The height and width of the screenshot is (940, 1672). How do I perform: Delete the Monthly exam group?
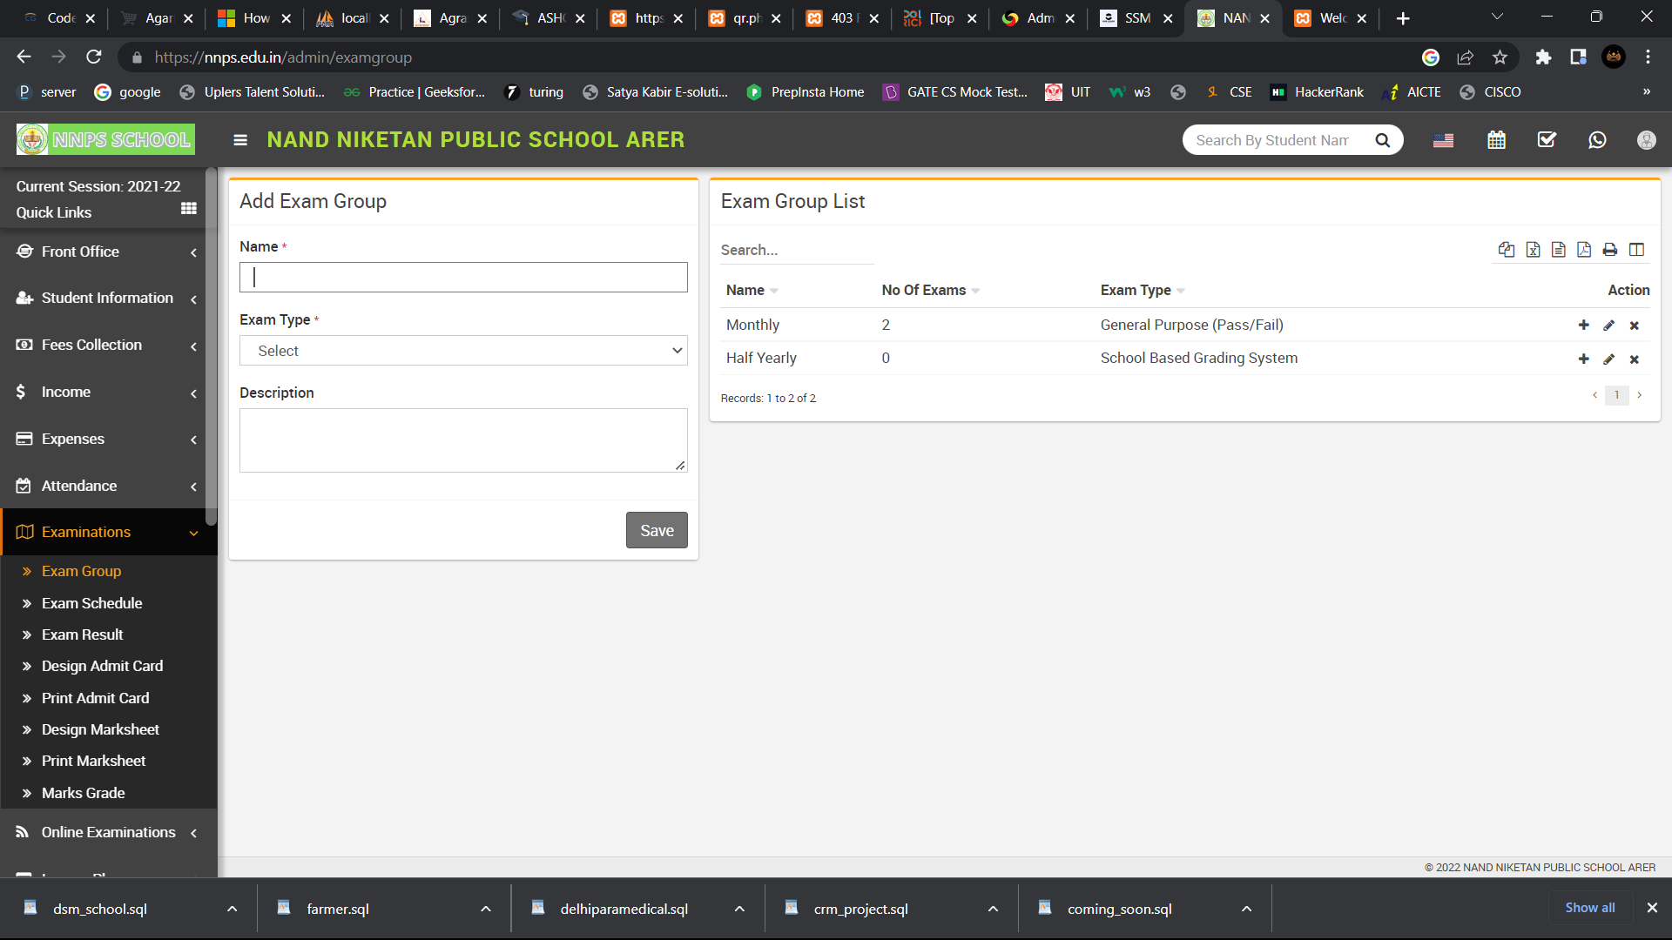click(x=1635, y=326)
